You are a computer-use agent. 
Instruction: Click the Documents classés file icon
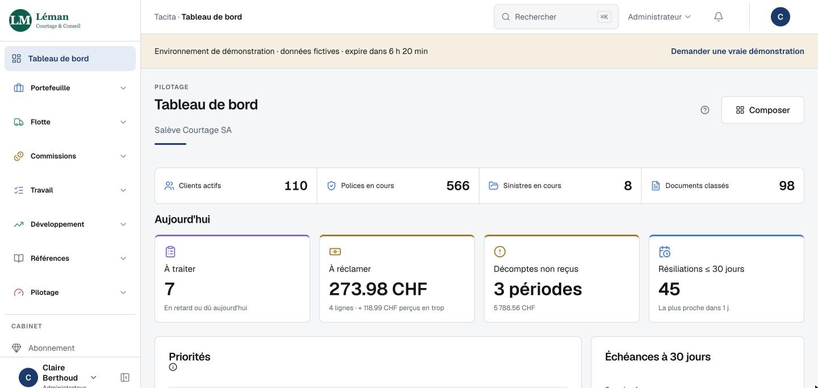tap(656, 186)
